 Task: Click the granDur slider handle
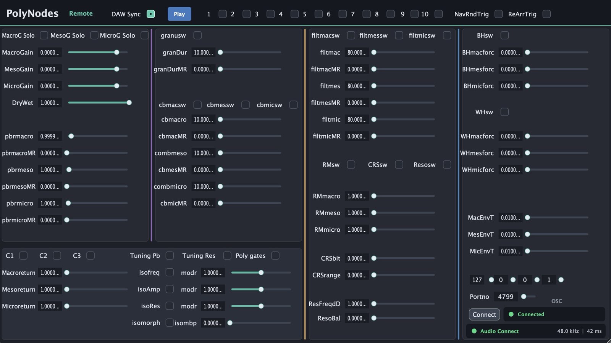[220, 52]
